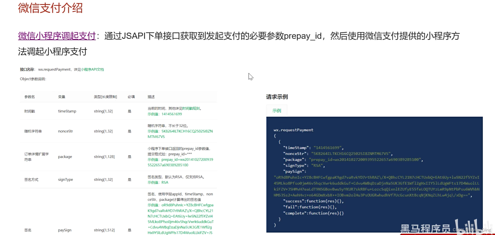Click the 签名方式 parameter name
Image resolution: width=495 pixels, height=235 pixels.
coord(31,179)
